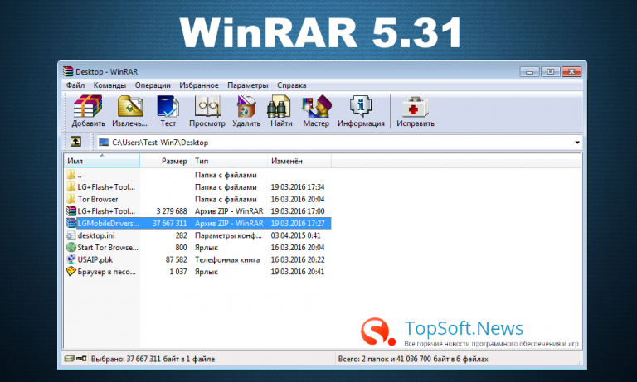Viewport: 637px width, 382px height.
Task: Click the Извлечь (Extract) toolbar icon
Action: [130, 109]
